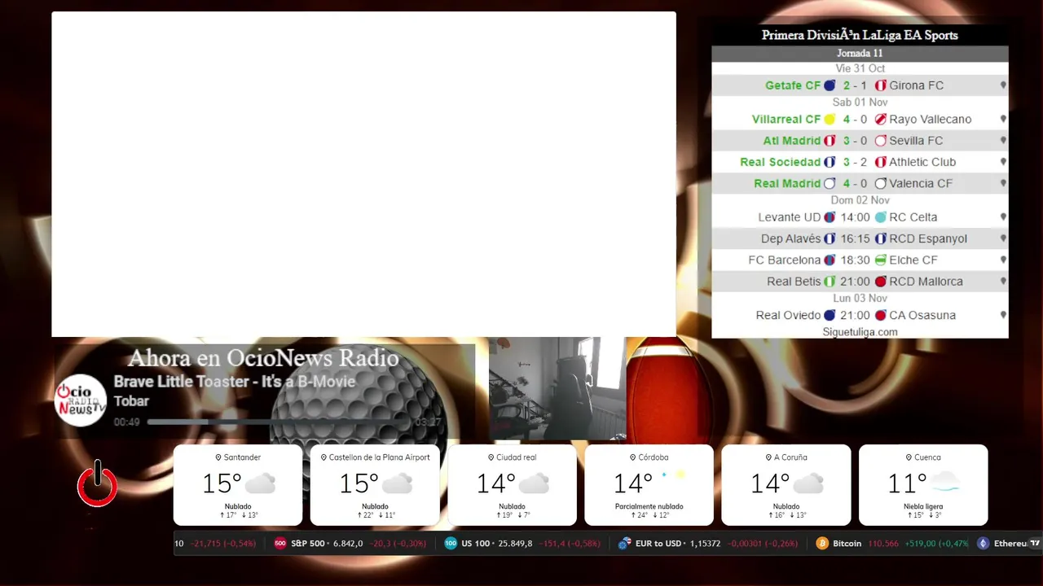Click the radio track progress bar
The width and height of the screenshot is (1043, 586).
pos(279,422)
